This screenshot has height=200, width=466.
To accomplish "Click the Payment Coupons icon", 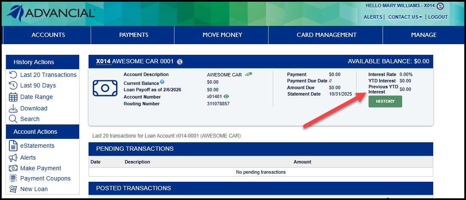I will click(x=13, y=178).
